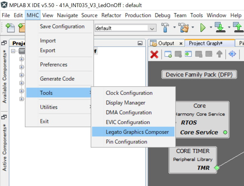Expand the first project subfolder node
Image resolution: width=244 pixels, height=186 pixels.
pos(21,59)
